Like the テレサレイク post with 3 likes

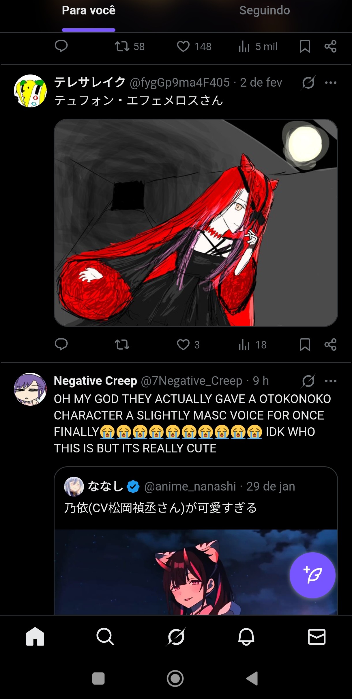pos(188,344)
